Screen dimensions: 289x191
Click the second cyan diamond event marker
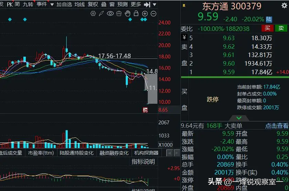pyautogui.click(x=25, y=19)
